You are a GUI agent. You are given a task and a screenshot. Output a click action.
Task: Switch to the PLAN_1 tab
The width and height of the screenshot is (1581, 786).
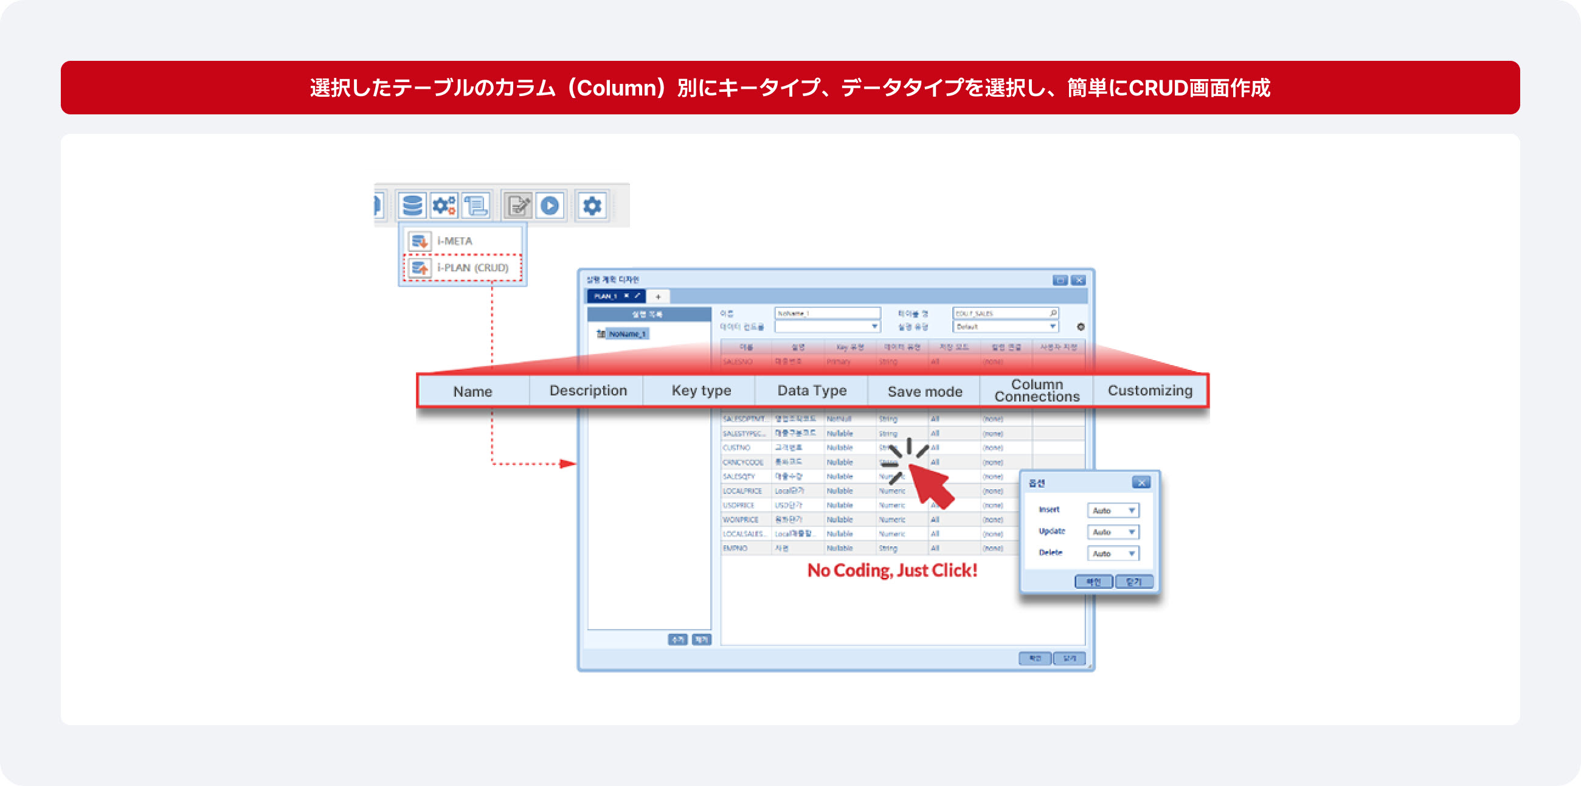(x=605, y=296)
